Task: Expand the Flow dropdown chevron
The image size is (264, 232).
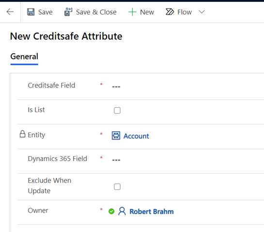Action: click(x=202, y=12)
